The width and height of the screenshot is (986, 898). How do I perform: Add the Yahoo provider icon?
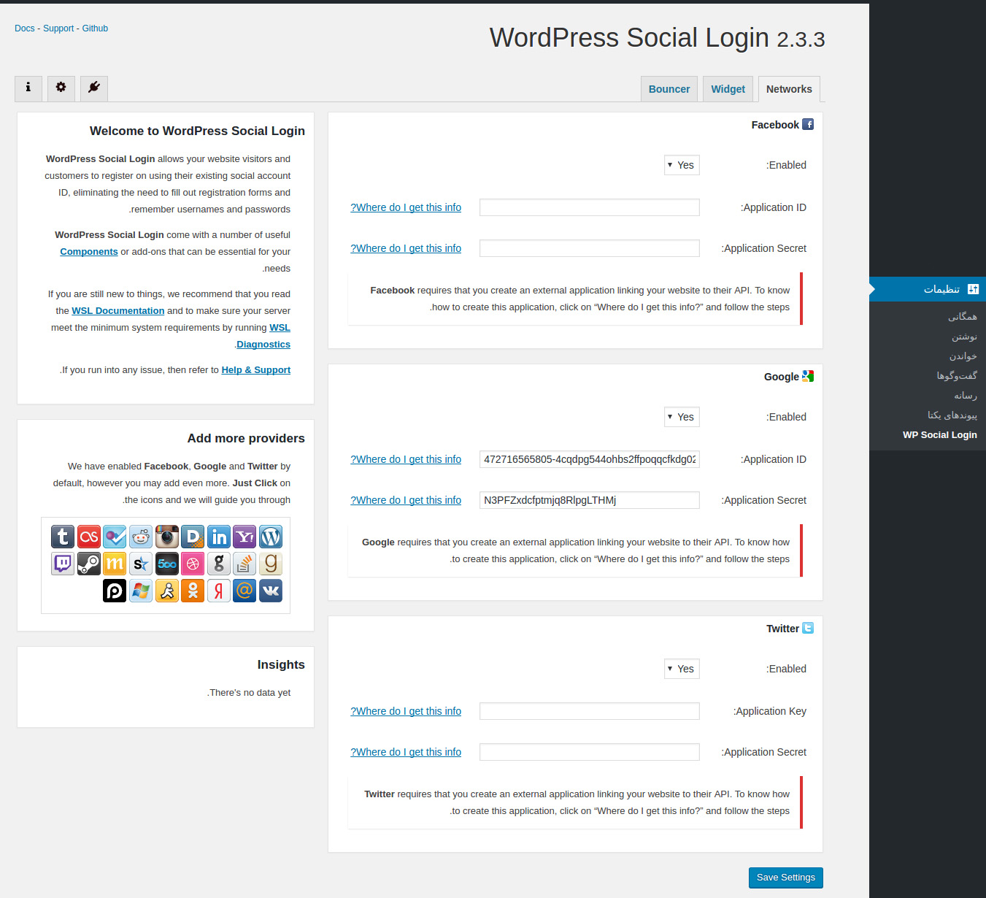click(244, 537)
